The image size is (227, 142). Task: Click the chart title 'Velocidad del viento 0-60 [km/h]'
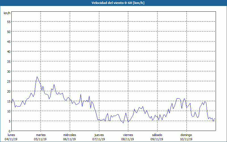click(118, 3)
